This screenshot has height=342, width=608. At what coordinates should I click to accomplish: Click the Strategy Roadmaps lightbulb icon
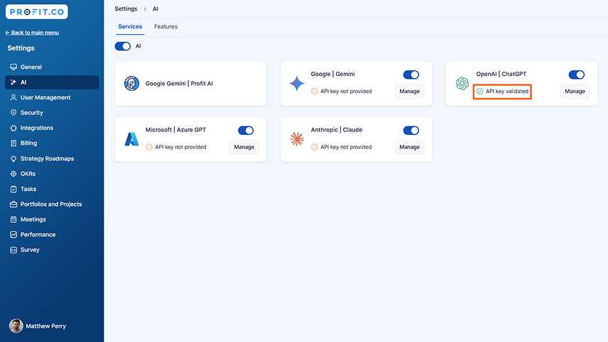pos(13,158)
